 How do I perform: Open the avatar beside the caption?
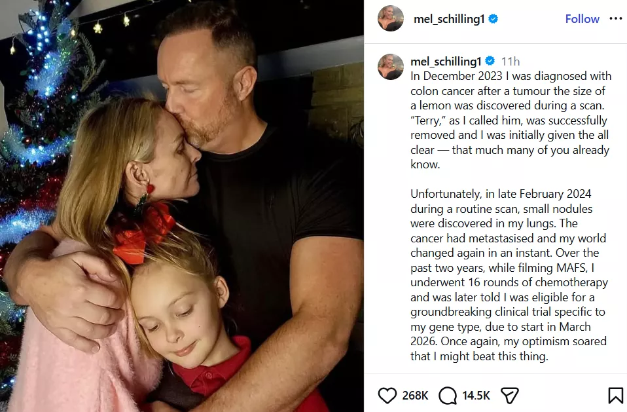[x=391, y=67]
